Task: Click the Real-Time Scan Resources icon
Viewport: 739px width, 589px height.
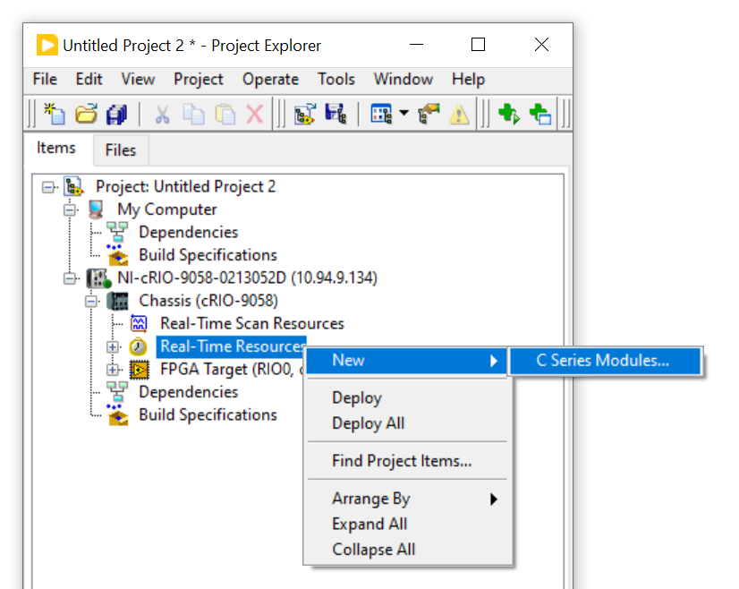Action: pyautogui.click(x=139, y=323)
